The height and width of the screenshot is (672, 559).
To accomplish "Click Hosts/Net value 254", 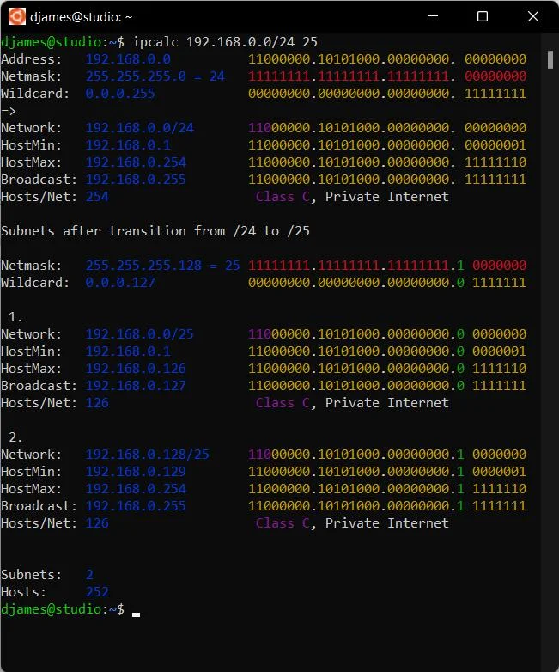I will (97, 196).
